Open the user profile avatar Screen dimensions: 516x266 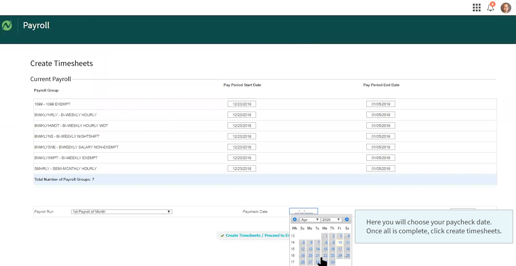coord(506,8)
